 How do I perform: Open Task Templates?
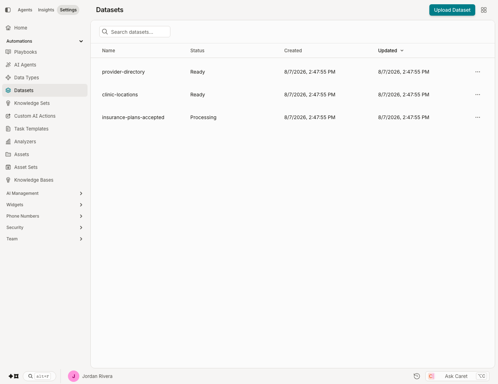(x=45, y=129)
